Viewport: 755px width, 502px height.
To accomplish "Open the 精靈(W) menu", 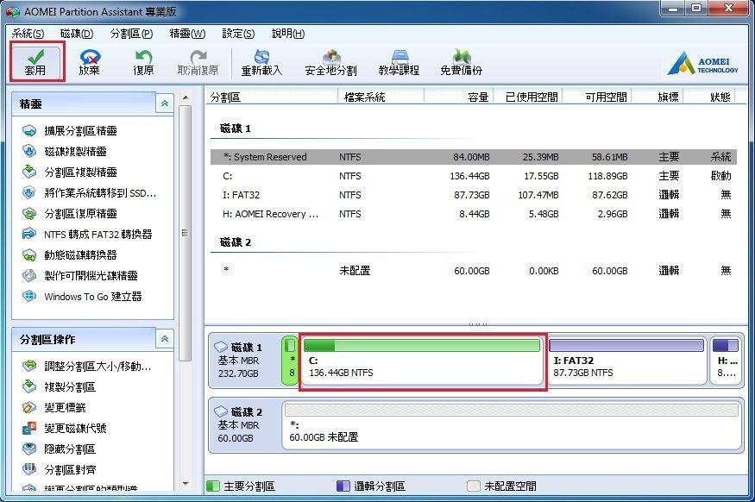I will click(187, 34).
